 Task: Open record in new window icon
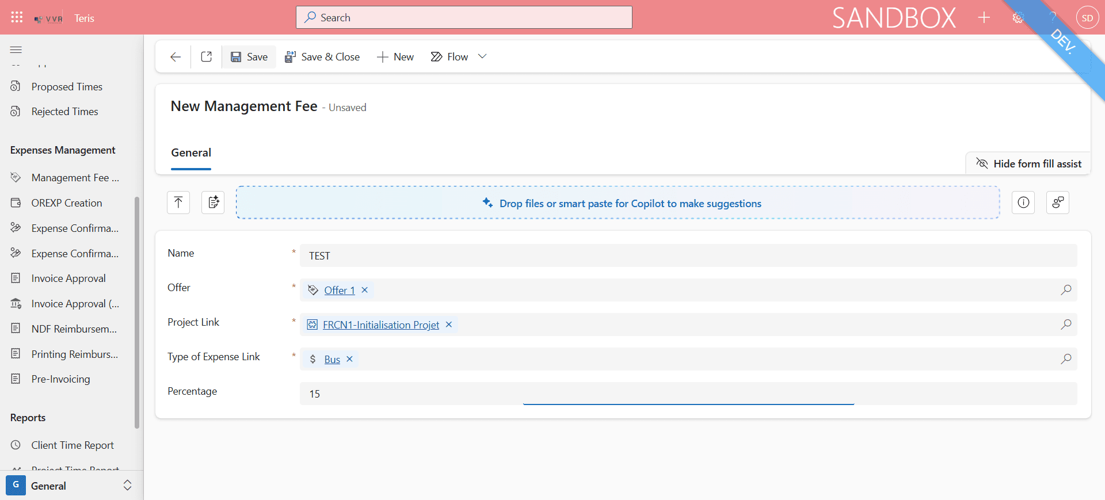206,57
